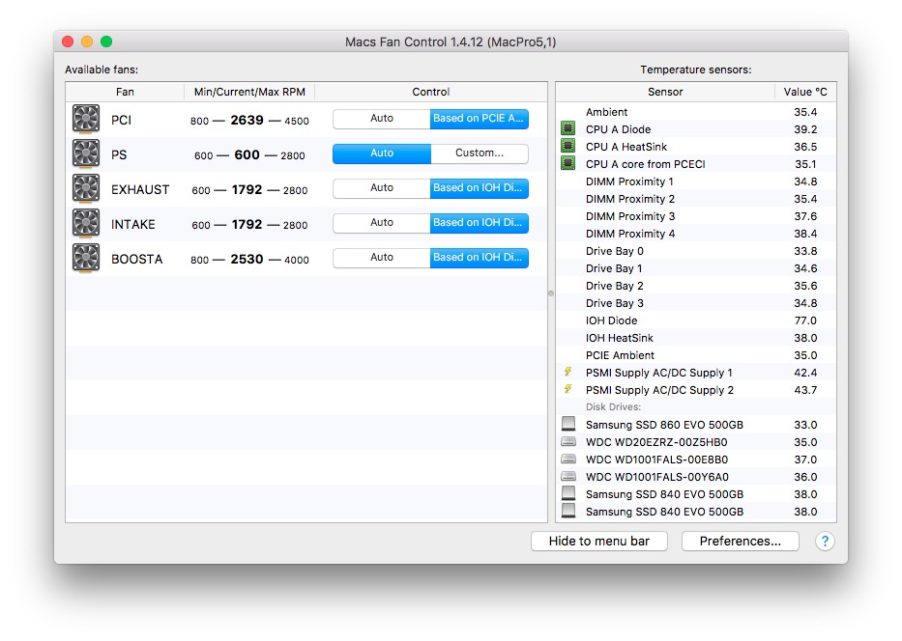The width and height of the screenshot is (902, 641).
Task: Click the CPU A HeatSink chip icon
Action: (x=567, y=146)
